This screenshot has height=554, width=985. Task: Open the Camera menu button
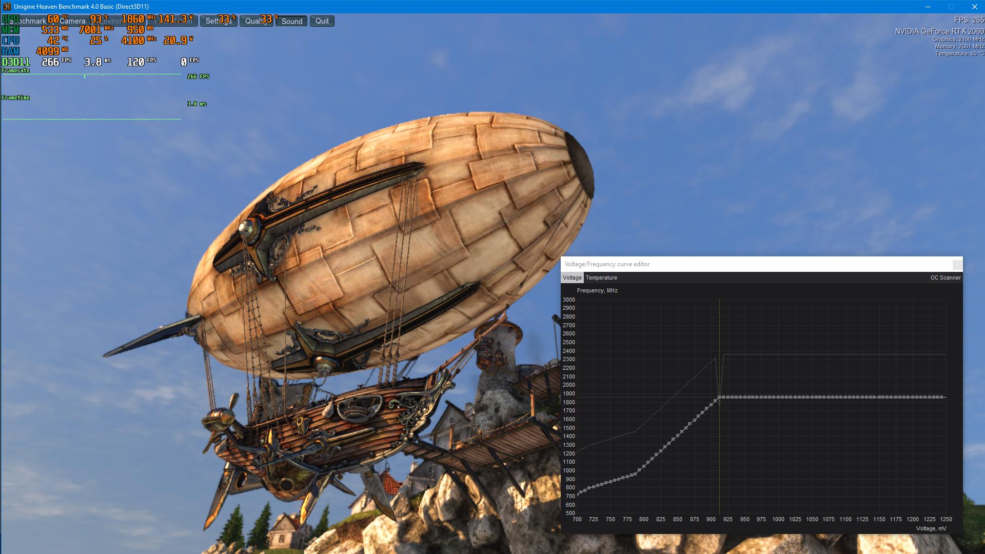click(x=72, y=21)
